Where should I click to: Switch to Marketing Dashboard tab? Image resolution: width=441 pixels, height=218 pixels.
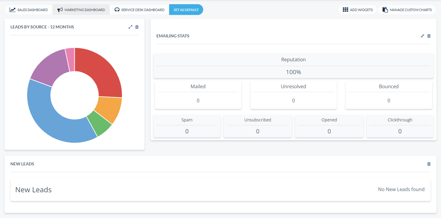[x=81, y=10]
